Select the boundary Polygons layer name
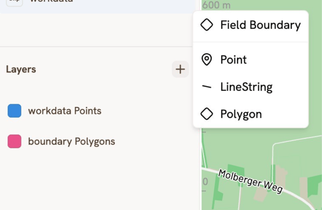322x210 pixels. (x=72, y=142)
